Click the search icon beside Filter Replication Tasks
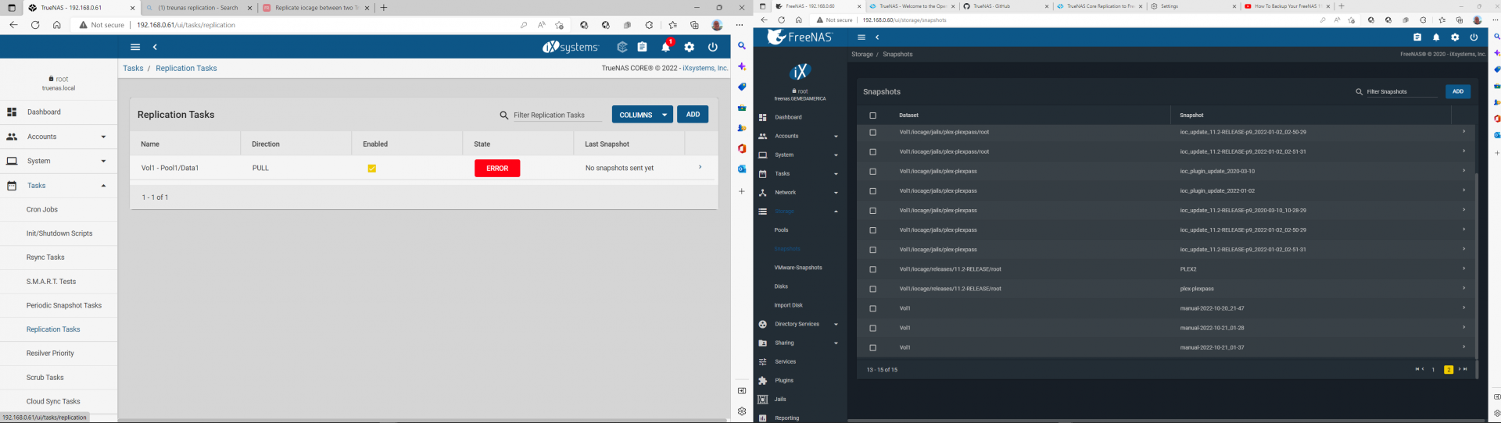The height and width of the screenshot is (423, 1501). click(x=504, y=115)
